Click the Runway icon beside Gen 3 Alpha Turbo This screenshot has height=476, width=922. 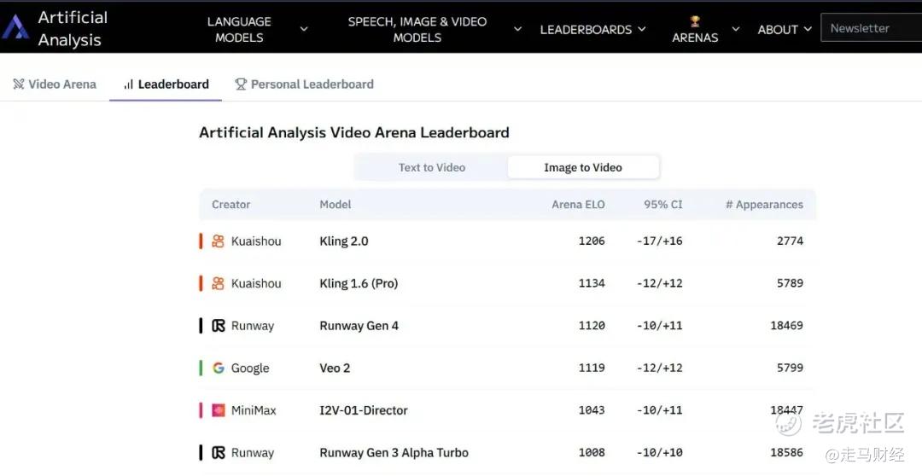219,452
